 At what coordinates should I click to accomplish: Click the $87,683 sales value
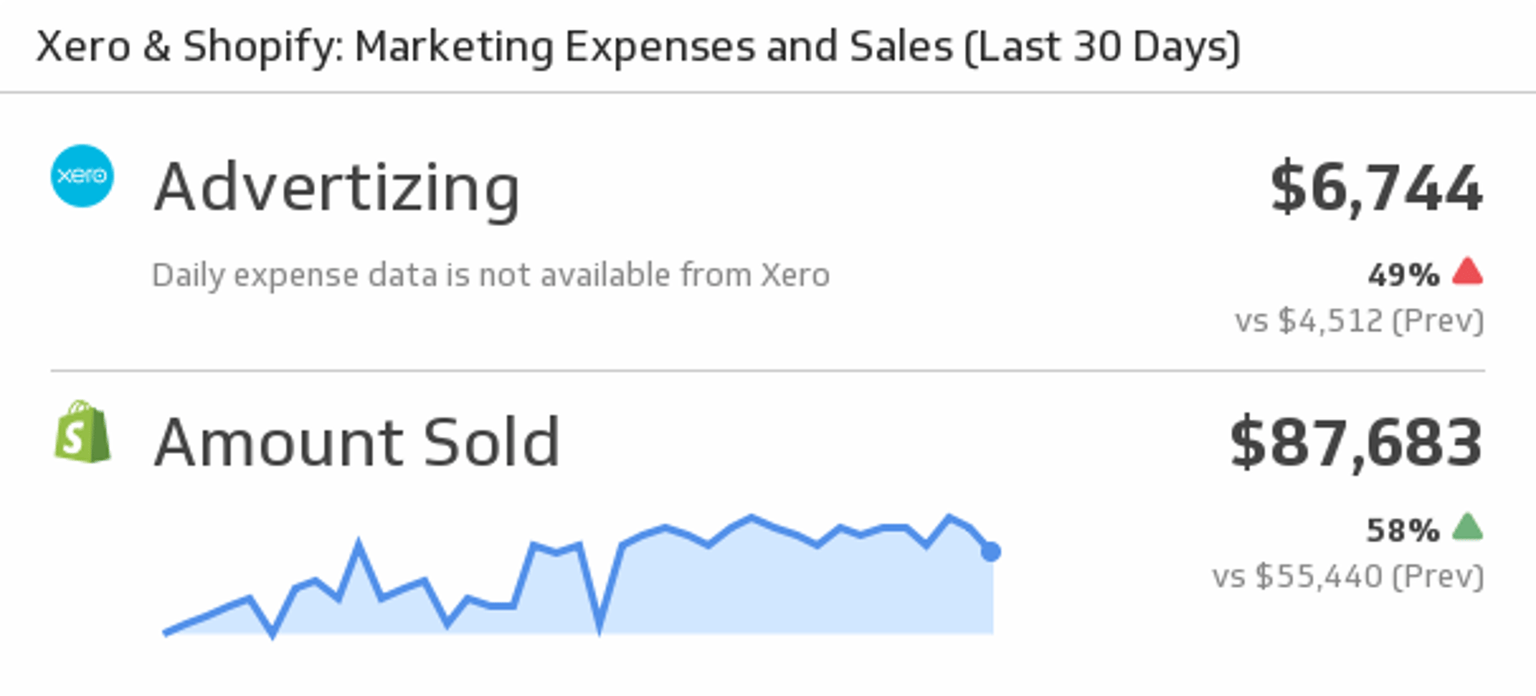pos(1356,443)
